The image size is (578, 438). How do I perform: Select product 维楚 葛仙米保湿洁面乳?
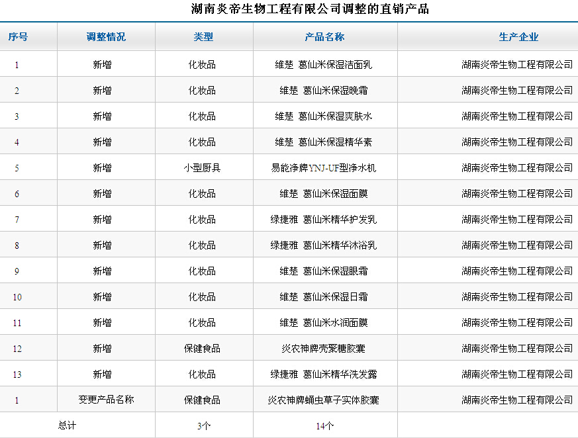[324, 65]
